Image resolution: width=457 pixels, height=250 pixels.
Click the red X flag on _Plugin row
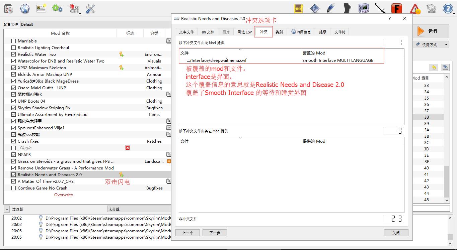click(x=128, y=148)
